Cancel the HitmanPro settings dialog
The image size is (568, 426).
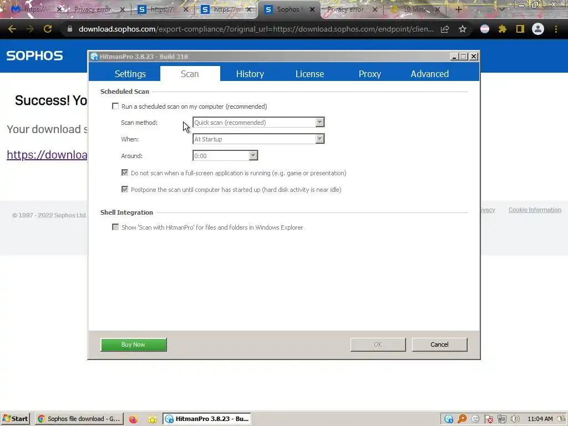tap(439, 344)
